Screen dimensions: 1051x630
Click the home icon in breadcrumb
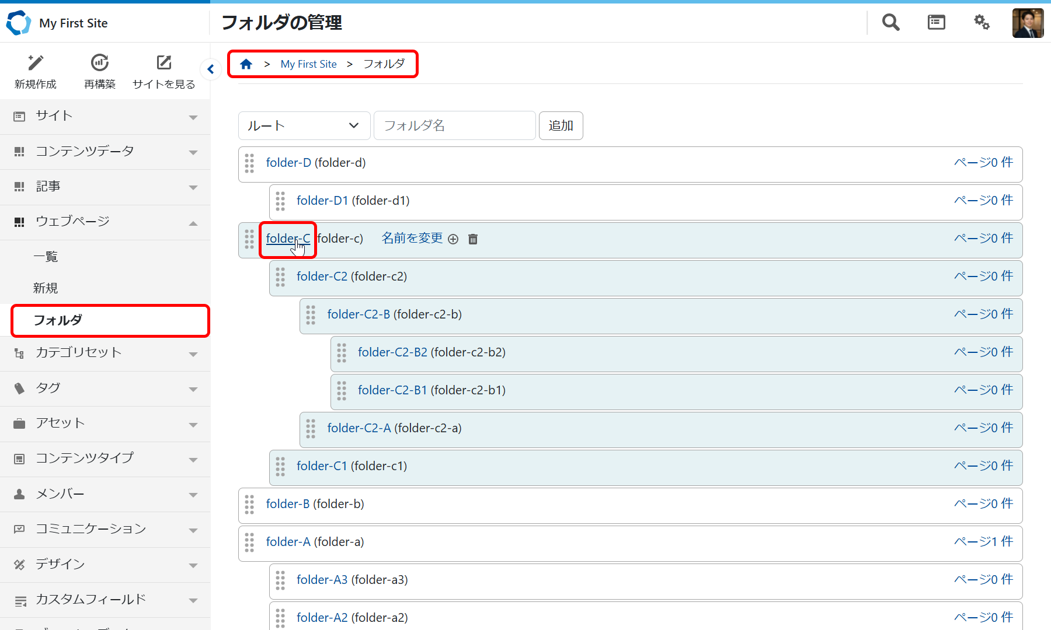click(x=246, y=64)
